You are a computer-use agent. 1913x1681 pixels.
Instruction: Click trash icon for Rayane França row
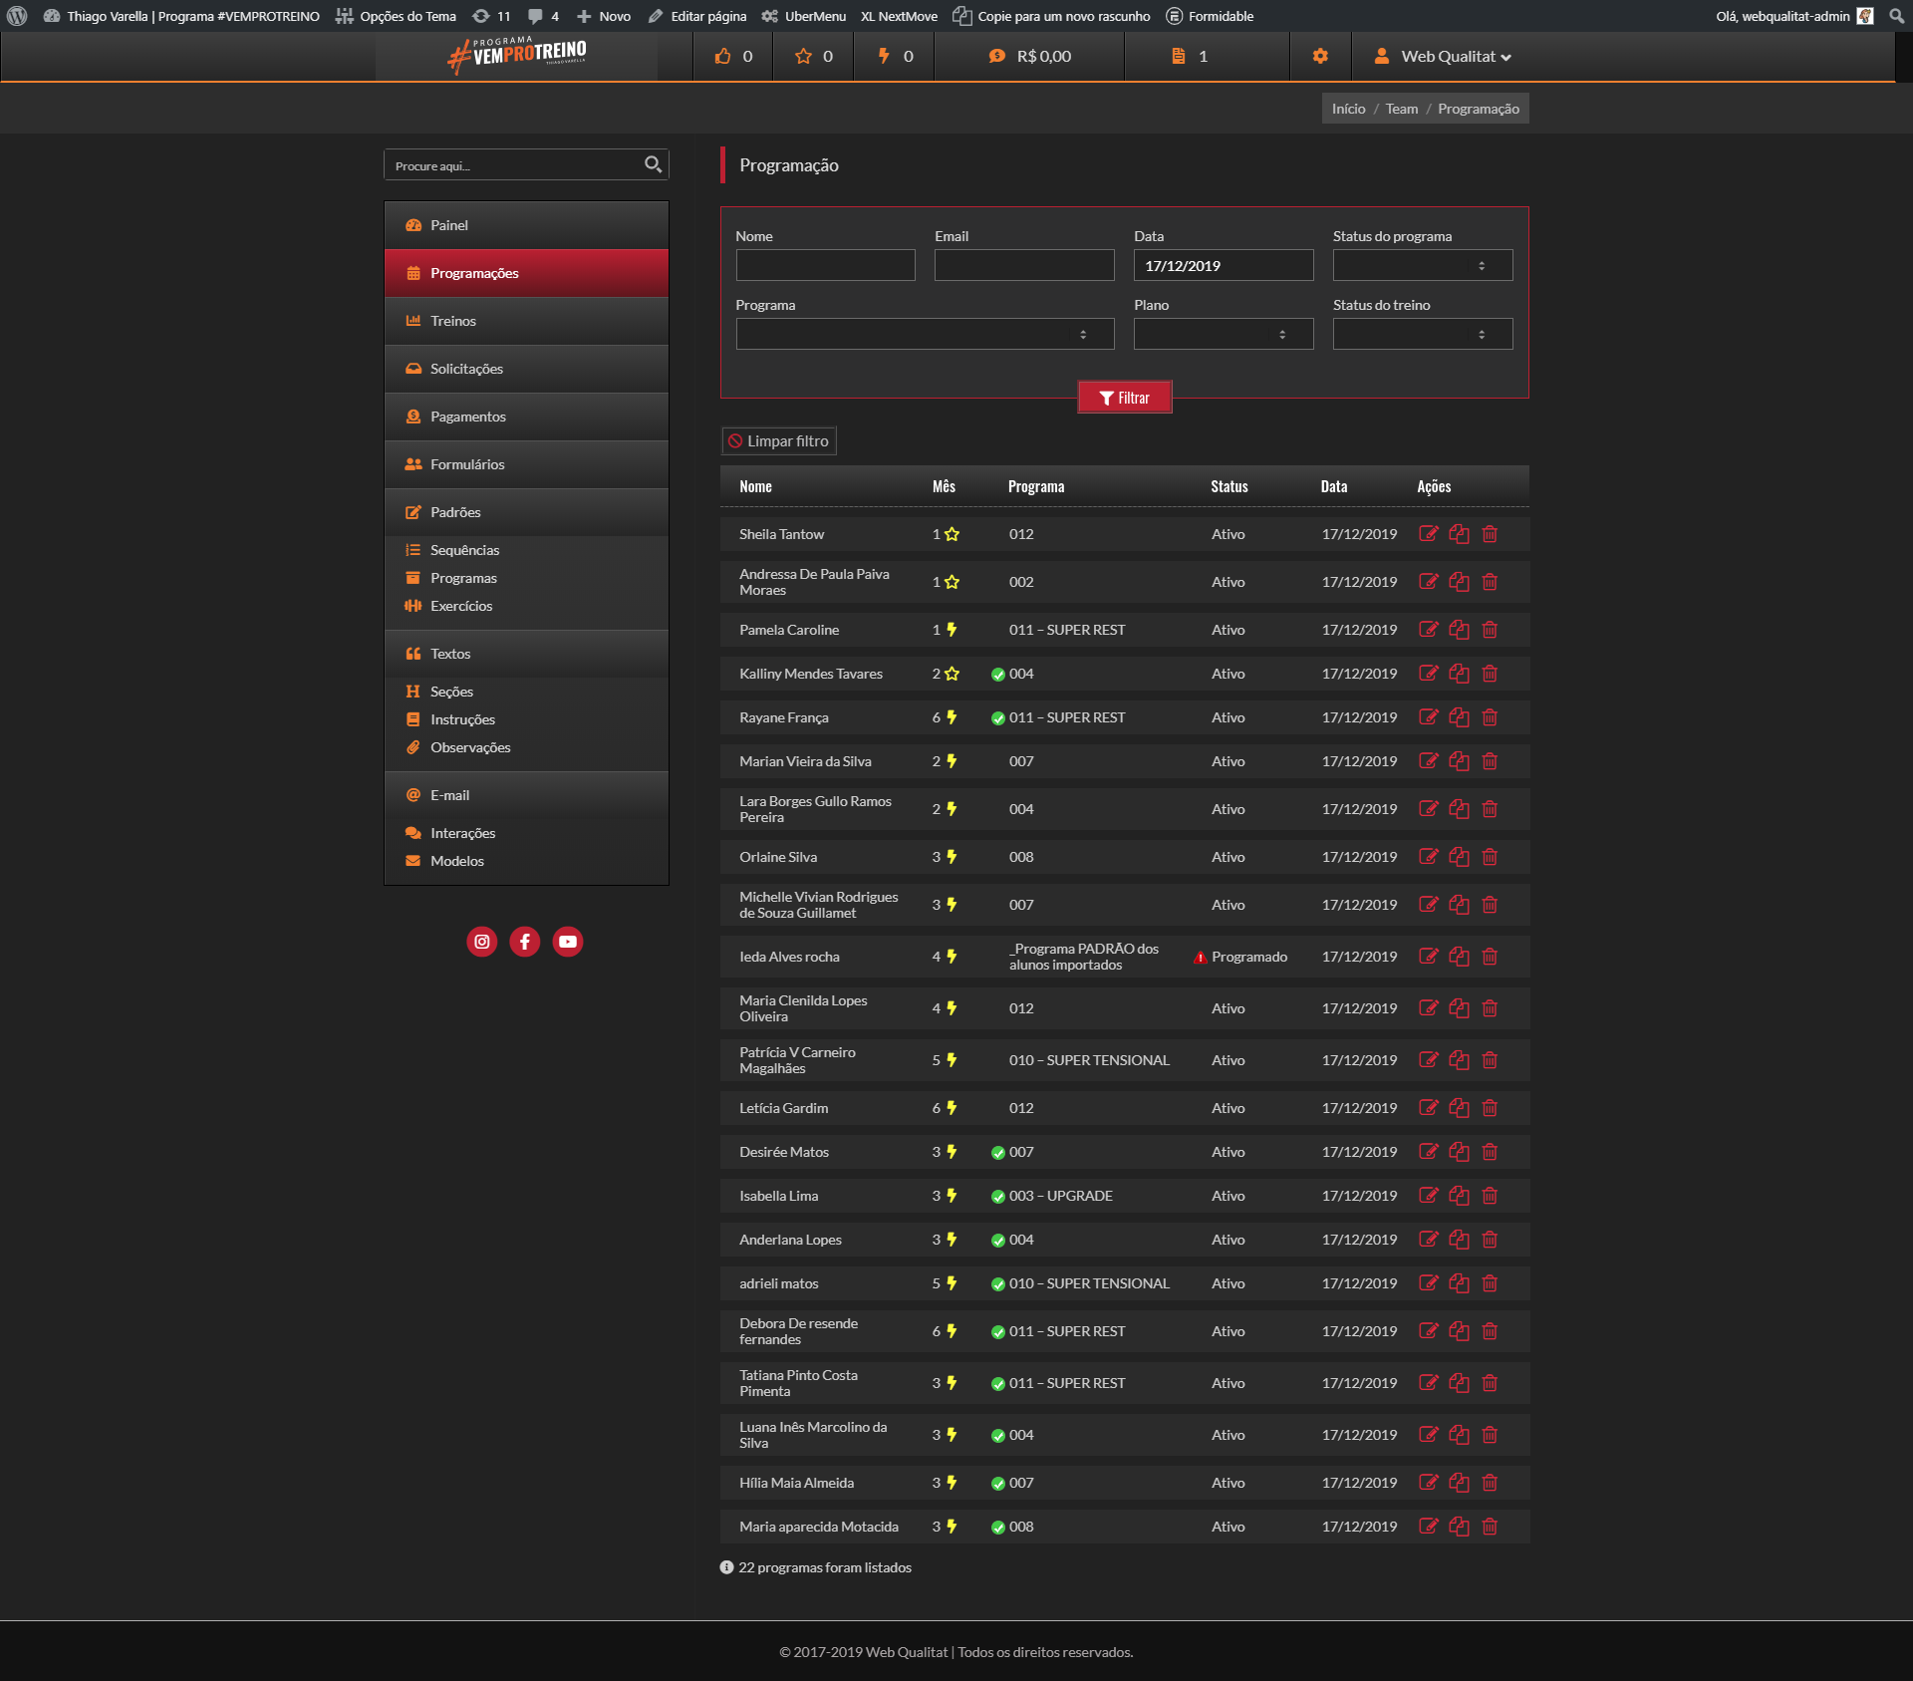[1490, 717]
